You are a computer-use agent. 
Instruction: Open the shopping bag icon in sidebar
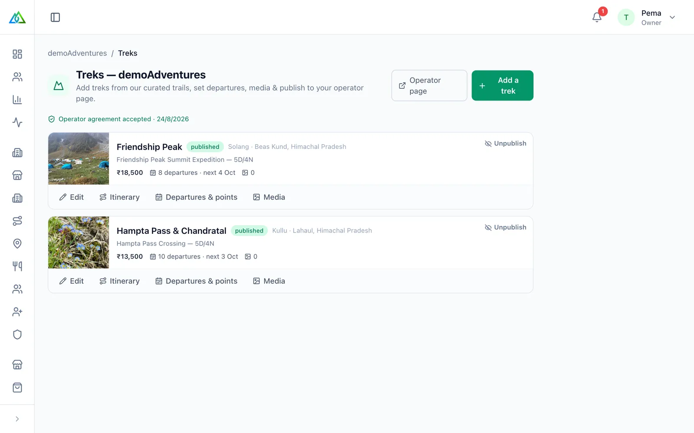(x=17, y=388)
